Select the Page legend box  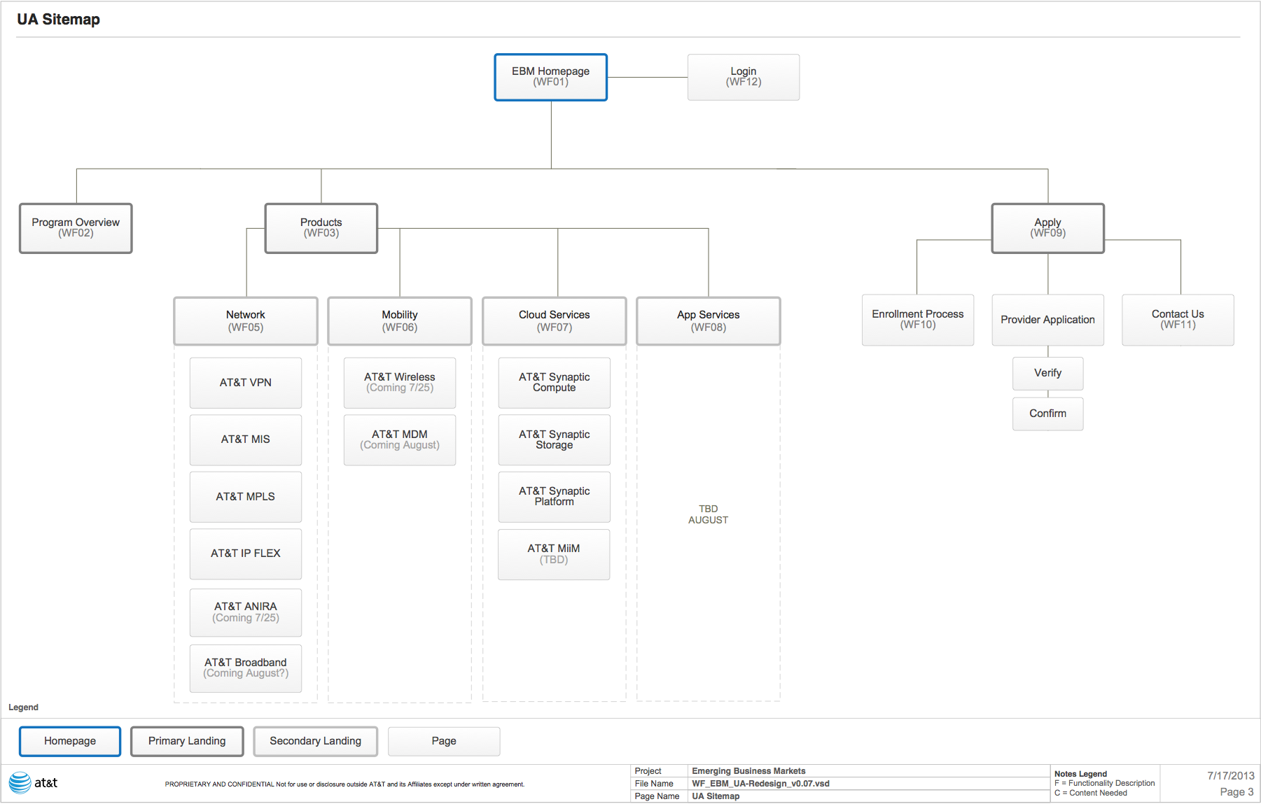[x=444, y=741]
